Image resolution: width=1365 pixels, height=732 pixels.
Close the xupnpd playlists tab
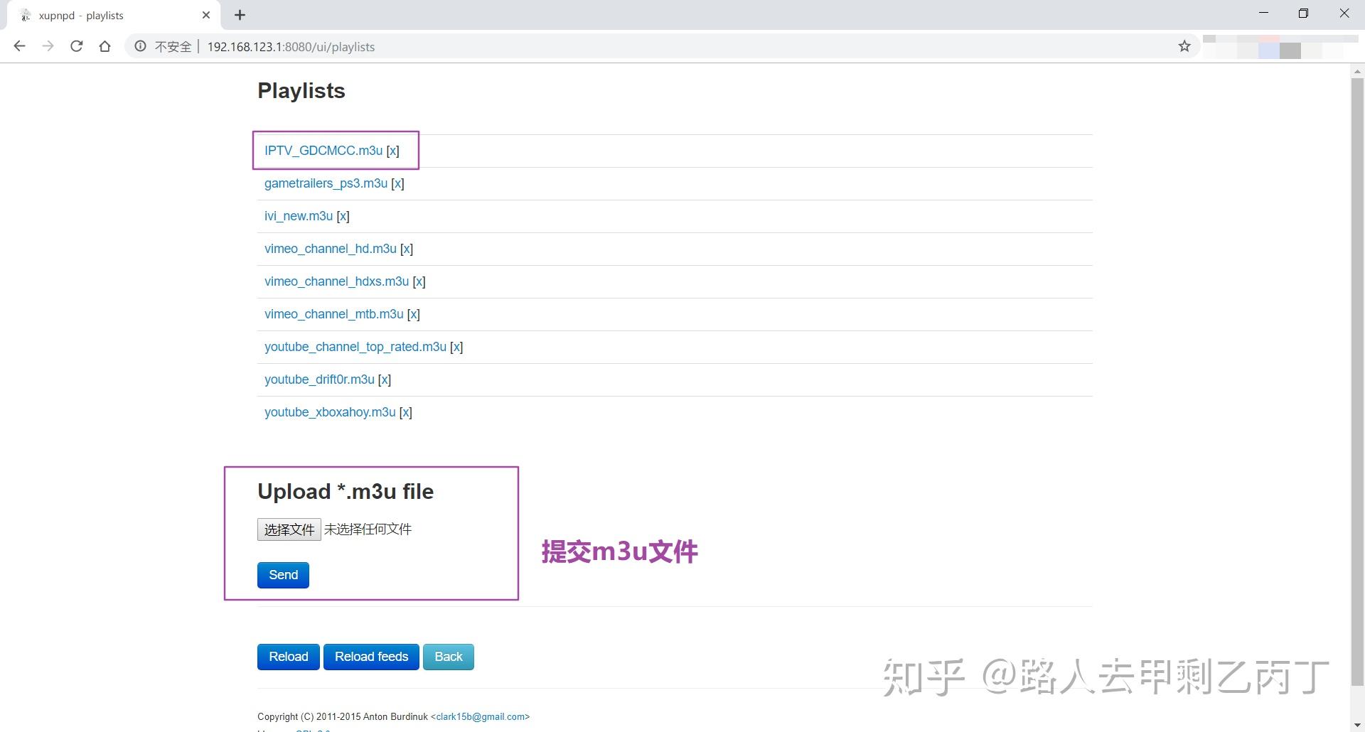click(x=206, y=15)
